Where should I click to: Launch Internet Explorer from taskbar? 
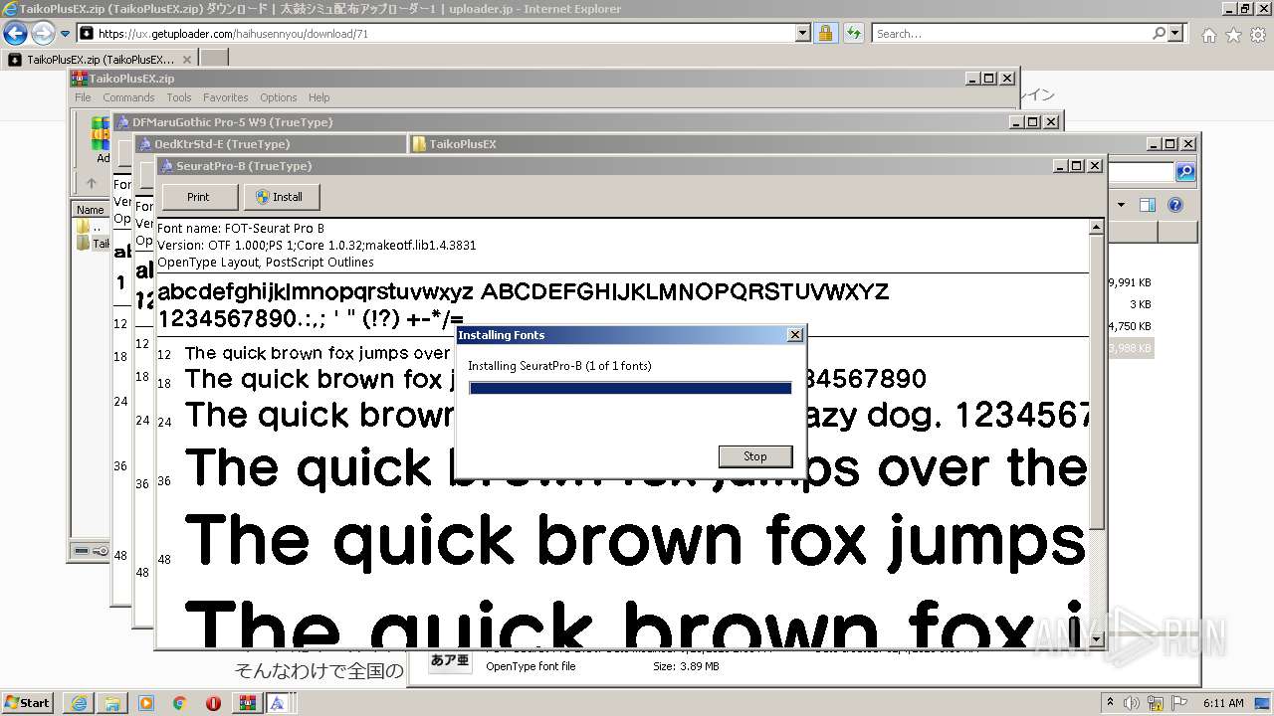[79, 703]
